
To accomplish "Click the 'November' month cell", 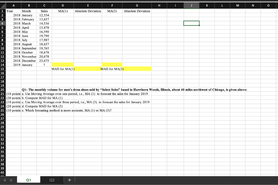I will click(x=29, y=56).
